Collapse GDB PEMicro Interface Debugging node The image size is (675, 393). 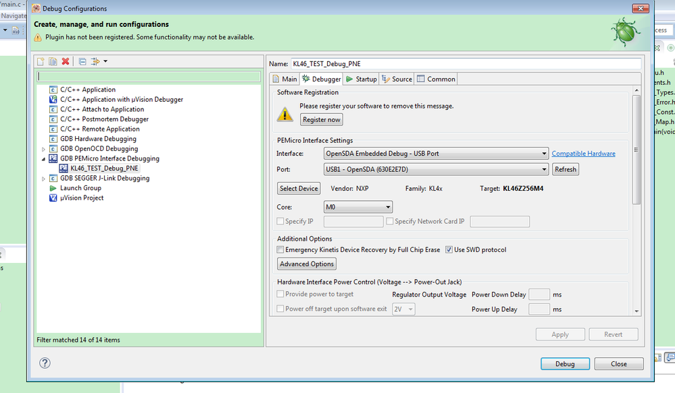[x=43, y=159]
